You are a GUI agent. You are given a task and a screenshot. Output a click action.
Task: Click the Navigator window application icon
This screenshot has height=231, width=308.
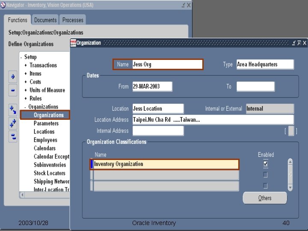pyautogui.click(x=3, y=5)
